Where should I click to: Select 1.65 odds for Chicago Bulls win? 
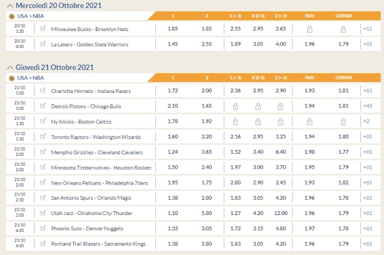coord(207,106)
